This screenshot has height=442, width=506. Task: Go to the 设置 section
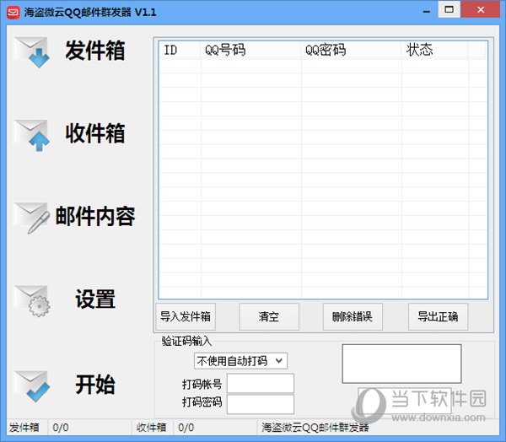[95, 299]
